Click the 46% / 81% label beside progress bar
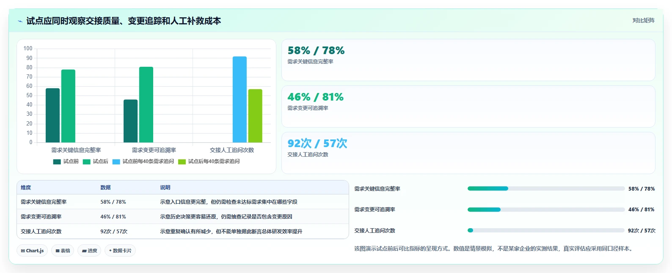The width and height of the screenshot is (672, 273). [x=642, y=210]
